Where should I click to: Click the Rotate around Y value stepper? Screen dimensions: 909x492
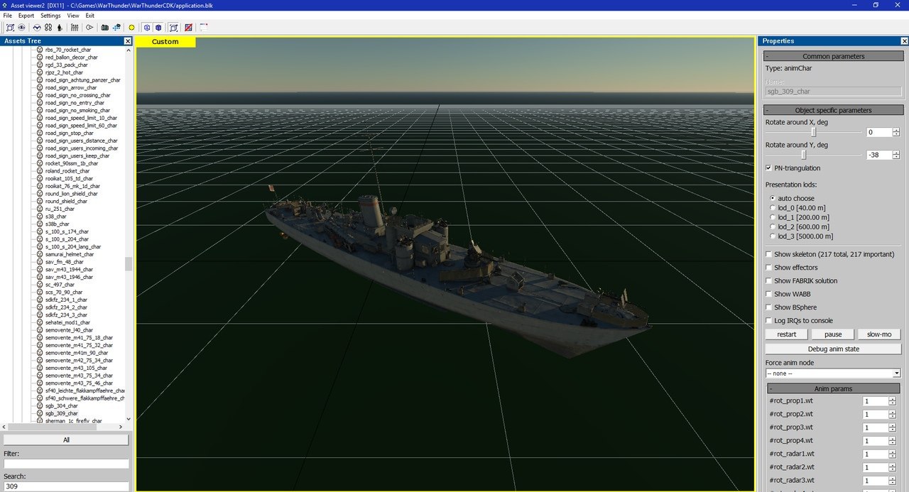[x=896, y=155]
